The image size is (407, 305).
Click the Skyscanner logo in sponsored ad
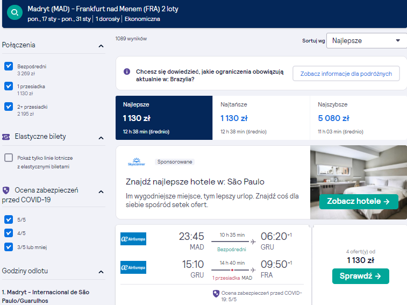(137, 162)
